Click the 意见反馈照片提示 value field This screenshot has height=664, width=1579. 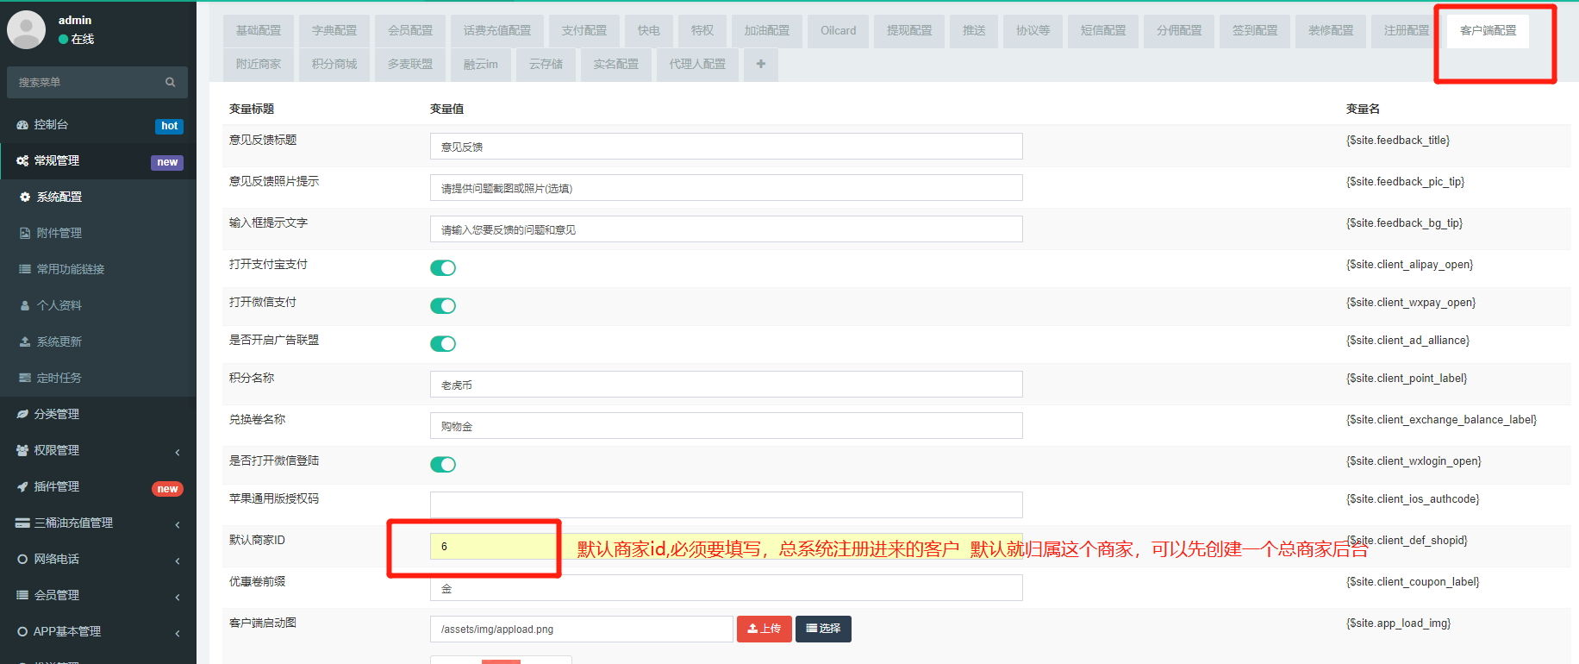coord(727,188)
